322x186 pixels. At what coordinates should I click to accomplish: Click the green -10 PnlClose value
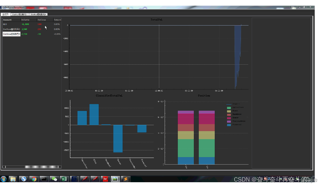39,34
